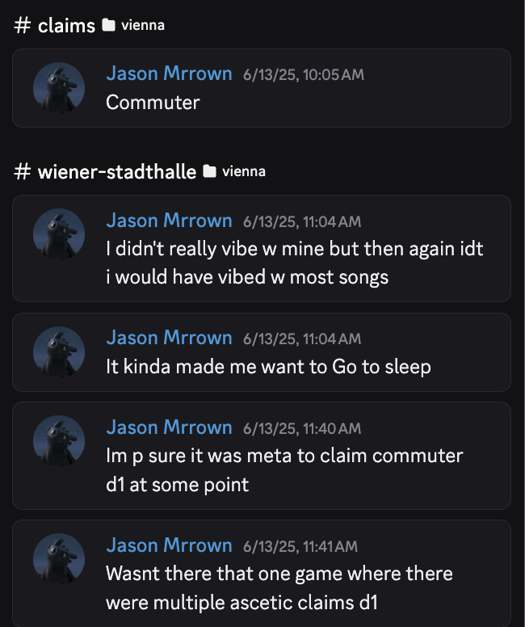Screen dimensions: 525x627
Task: Click the avatar on the "didn't really vibe" message
Action: [x=59, y=235]
